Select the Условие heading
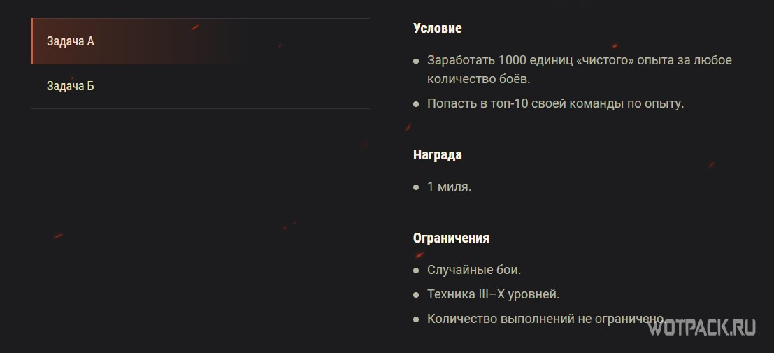This screenshot has height=353, width=774. [437, 29]
